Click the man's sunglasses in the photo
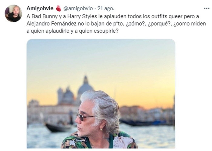Viewport: 212px width, 151px height. [85, 116]
